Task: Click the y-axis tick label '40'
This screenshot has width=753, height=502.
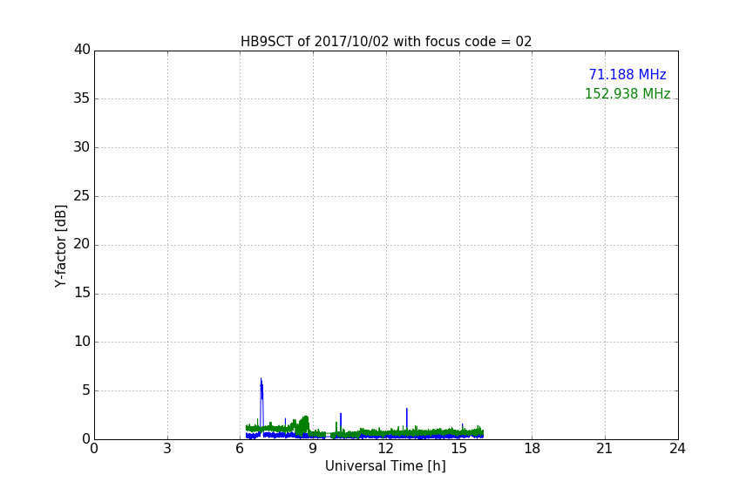Action: click(82, 50)
